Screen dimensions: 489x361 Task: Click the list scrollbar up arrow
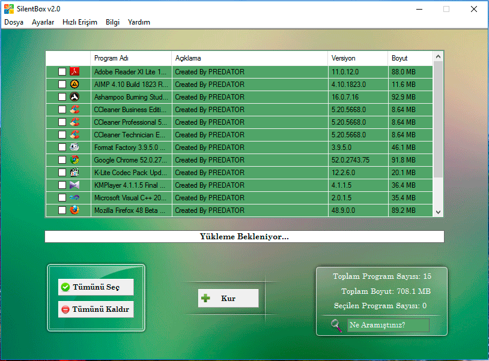click(x=438, y=57)
